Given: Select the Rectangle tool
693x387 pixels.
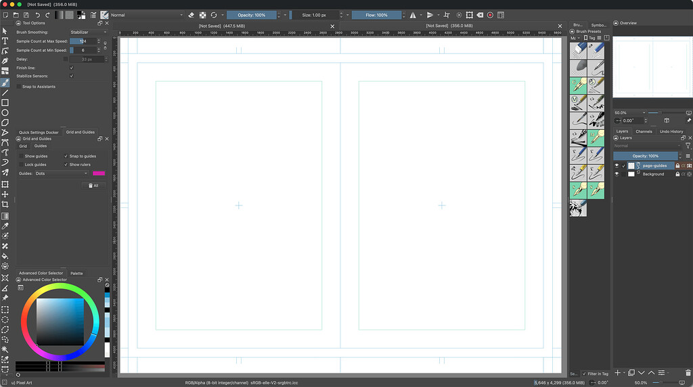Looking at the screenshot, I should pos(5,103).
